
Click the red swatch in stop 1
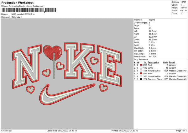pos(141,65)
